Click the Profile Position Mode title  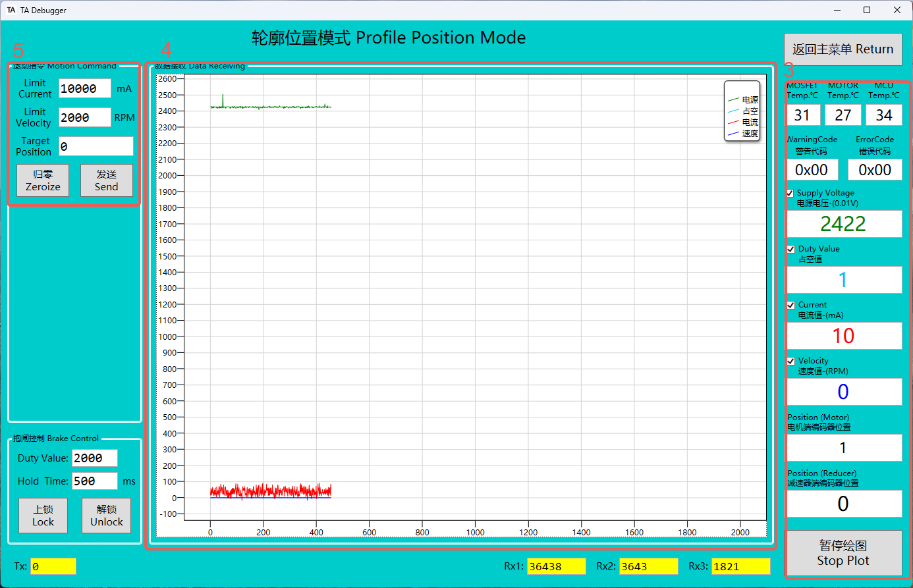(x=389, y=38)
